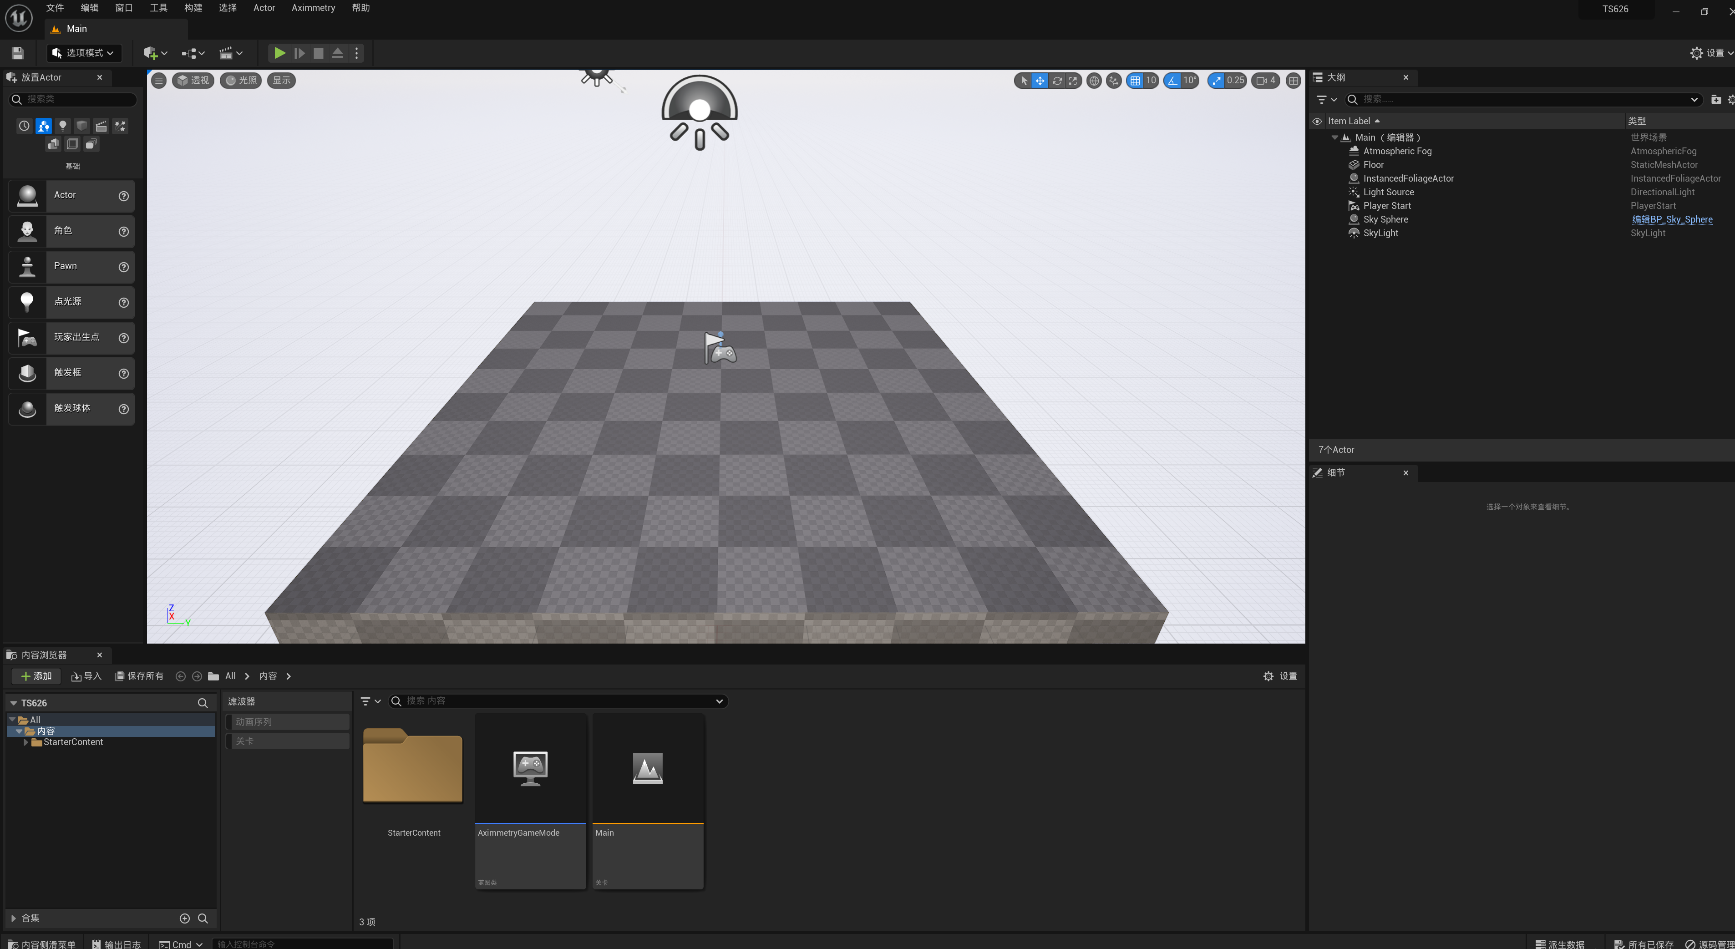Select the rotate transform tool in viewport
Screen dimensions: 1735x949
[x=1057, y=81]
